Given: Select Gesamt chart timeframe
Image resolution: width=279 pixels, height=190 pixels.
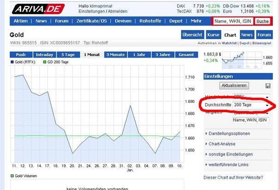Looking at the screenshot, I should pyautogui.click(x=186, y=54).
